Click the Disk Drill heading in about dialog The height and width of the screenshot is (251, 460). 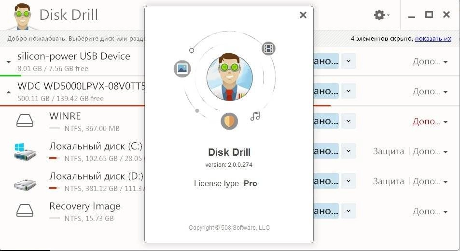click(x=229, y=152)
